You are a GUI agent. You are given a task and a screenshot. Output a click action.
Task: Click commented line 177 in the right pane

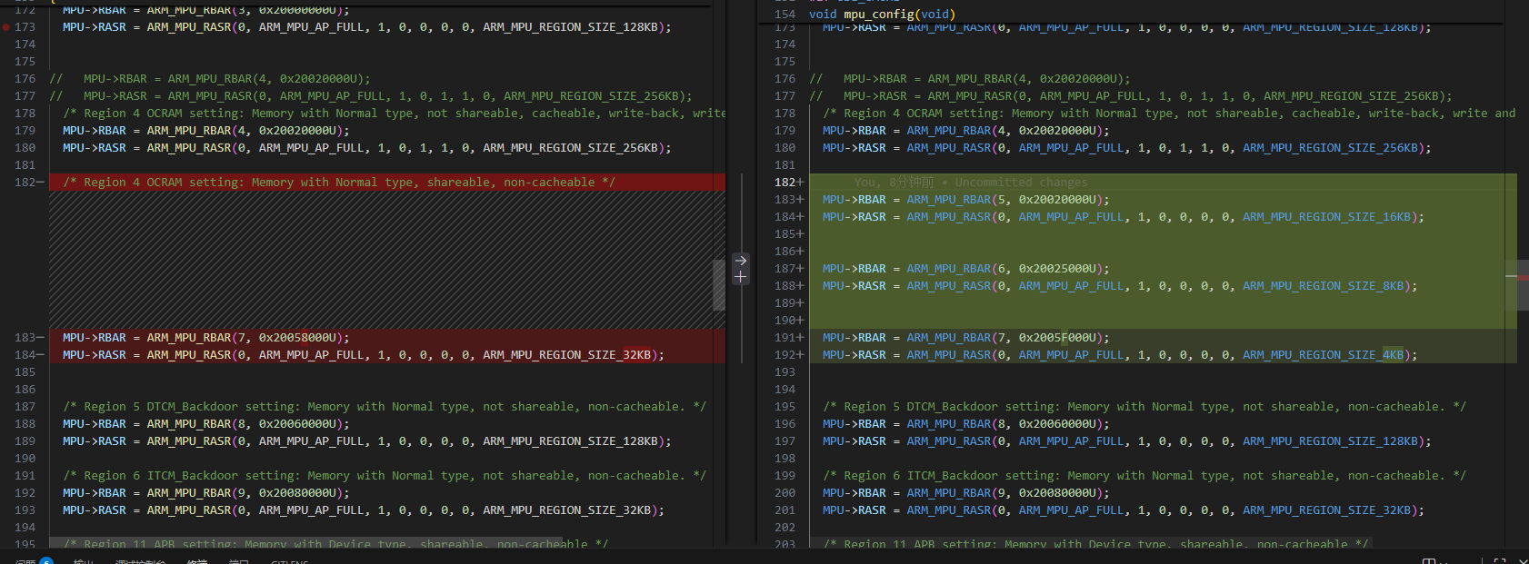1131,96
